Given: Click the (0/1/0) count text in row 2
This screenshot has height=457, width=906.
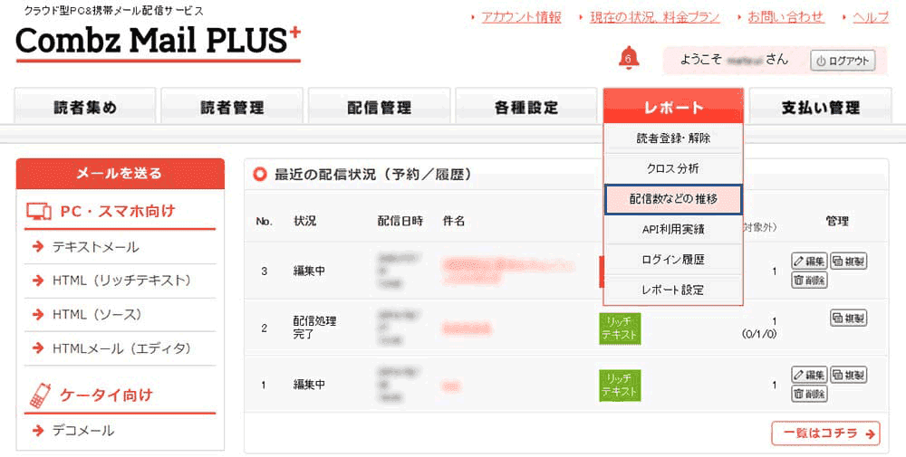Looking at the screenshot, I should tap(758, 334).
